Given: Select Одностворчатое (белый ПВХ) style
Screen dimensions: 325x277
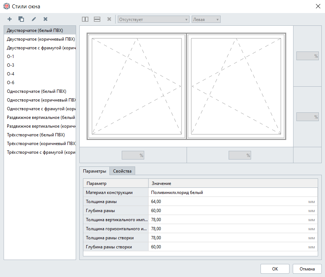Looking at the screenshot, I should coord(37,91).
